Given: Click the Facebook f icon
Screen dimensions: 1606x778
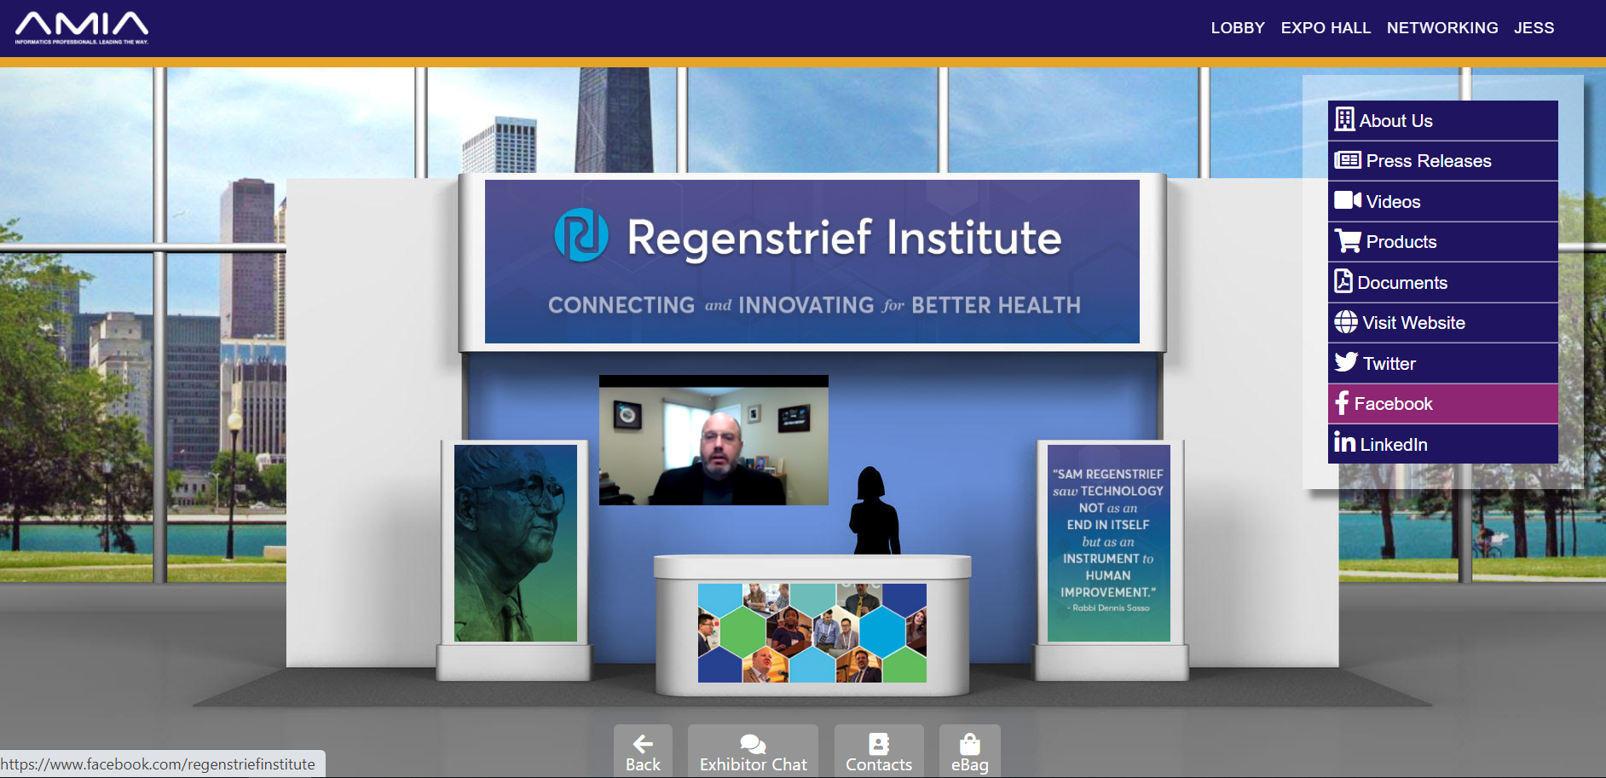Looking at the screenshot, I should tap(1342, 402).
